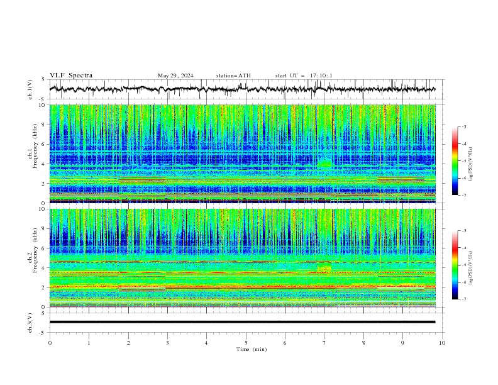The height and width of the screenshot is (385, 498).
Task: Click the time axis tick label "6"
Action: point(285,343)
